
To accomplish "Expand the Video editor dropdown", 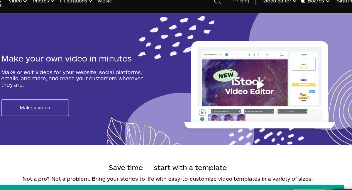I will 280,1.
